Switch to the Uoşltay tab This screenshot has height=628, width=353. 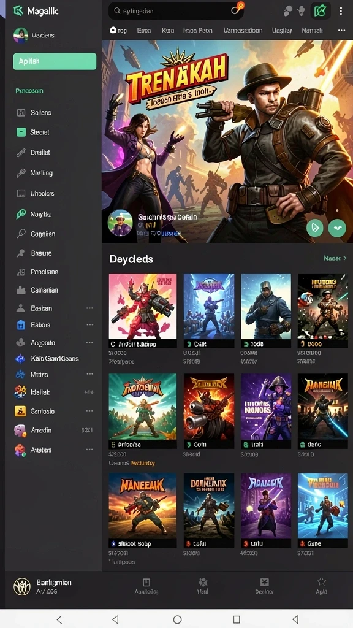pyautogui.click(x=282, y=31)
